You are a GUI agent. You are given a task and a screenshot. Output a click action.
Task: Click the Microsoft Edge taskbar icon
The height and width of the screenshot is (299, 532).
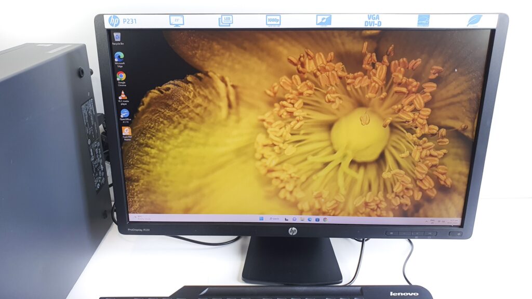point(310,219)
